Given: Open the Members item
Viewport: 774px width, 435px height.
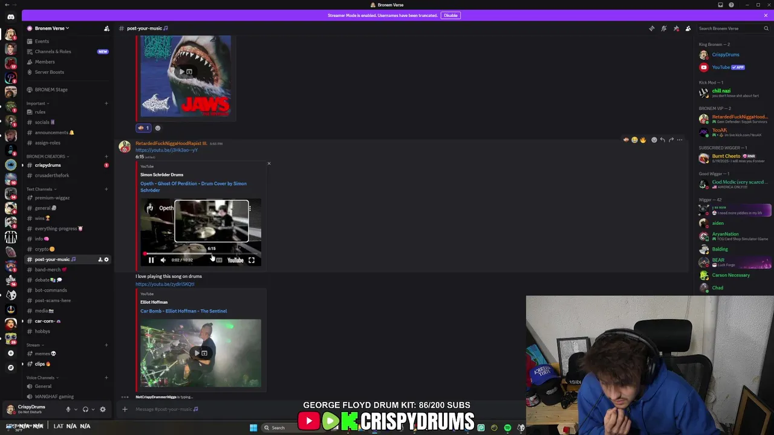Looking at the screenshot, I should click(x=68, y=62).
